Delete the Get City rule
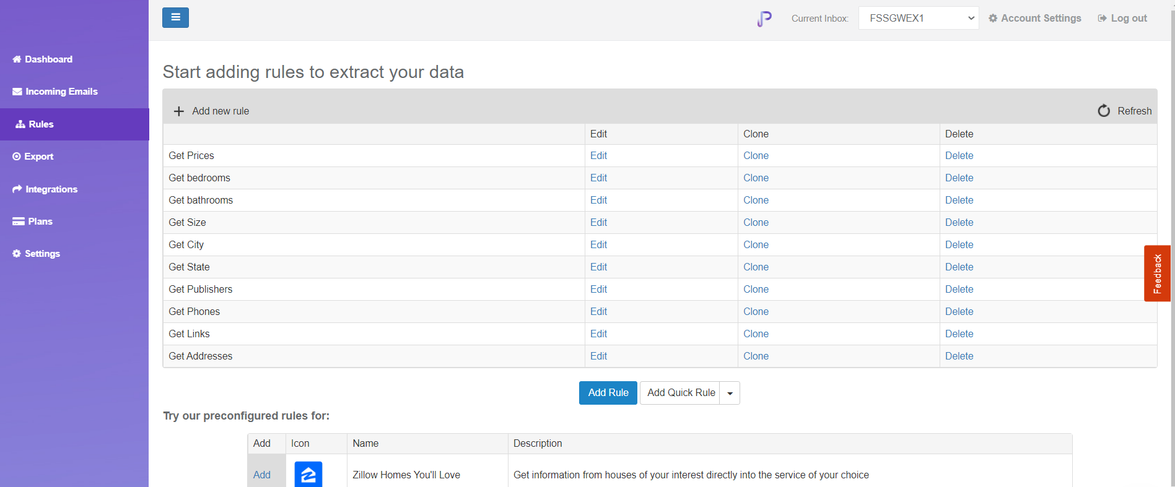Screen dimensions: 1175x487 [x=959, y=245]
